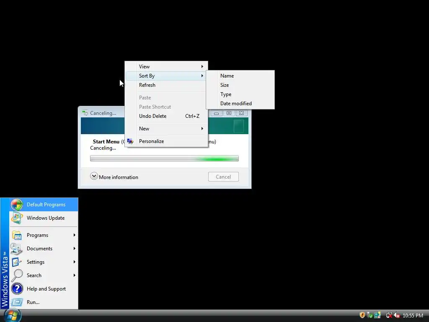Expand the Documents submenu arrow
Viewport: 429px width, 322px height.
75,249
